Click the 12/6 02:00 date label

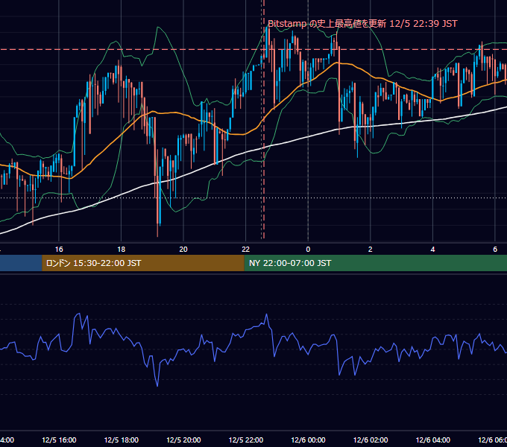[x=371, y=440]
